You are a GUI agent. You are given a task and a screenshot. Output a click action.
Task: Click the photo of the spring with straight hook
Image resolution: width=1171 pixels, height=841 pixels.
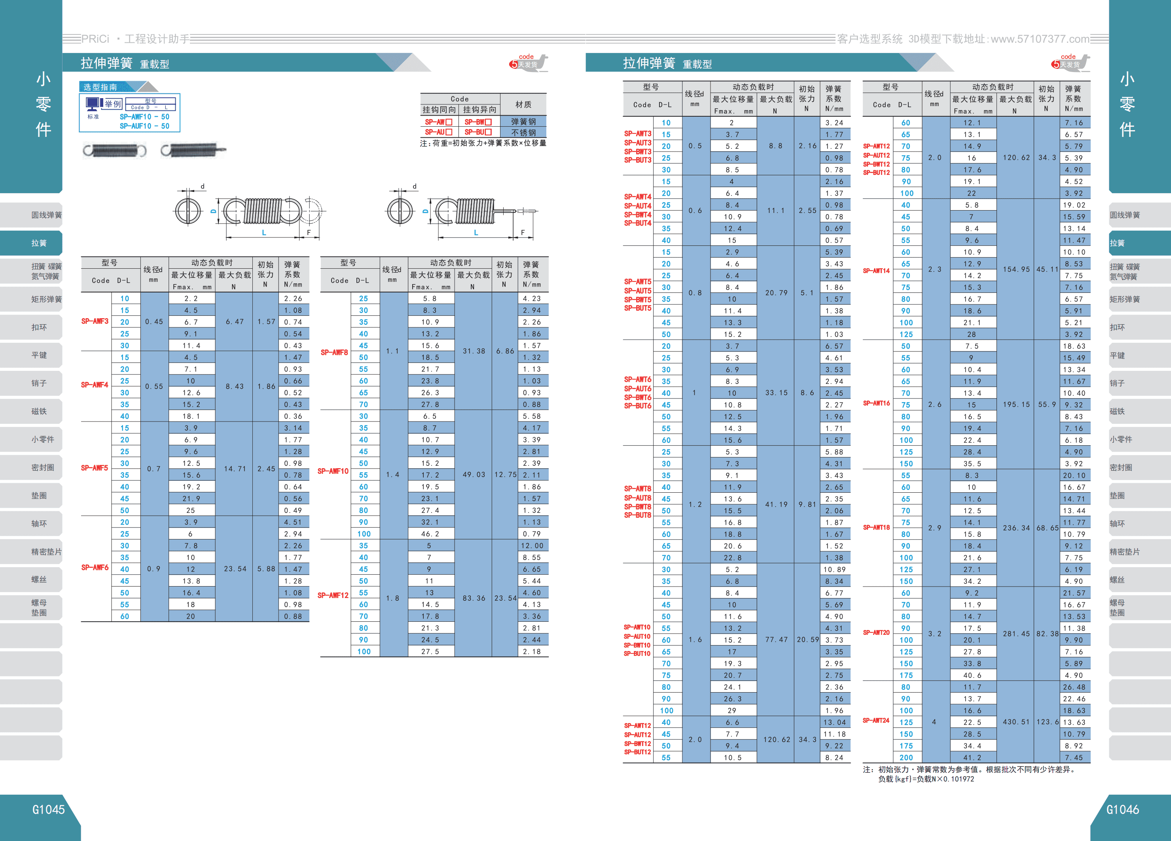[x=193, y=150]
